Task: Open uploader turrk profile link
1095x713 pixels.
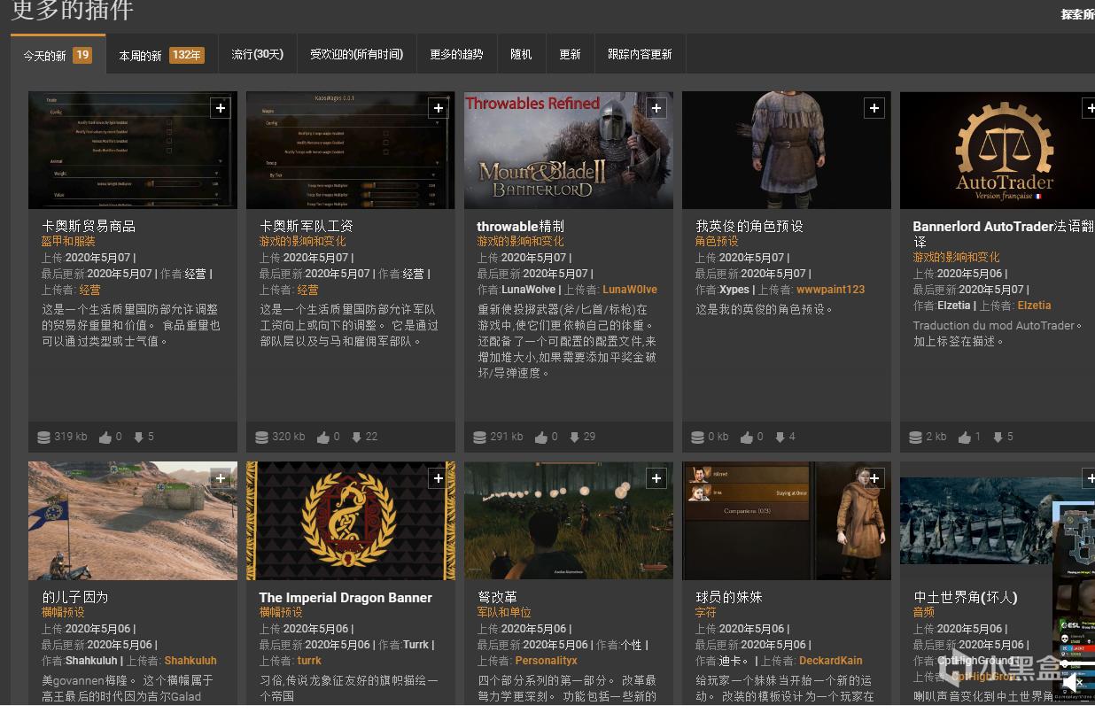Action: 309,661
